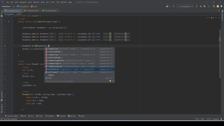
Task: Open the Navigate menu
Action: [x=23, y=2]
